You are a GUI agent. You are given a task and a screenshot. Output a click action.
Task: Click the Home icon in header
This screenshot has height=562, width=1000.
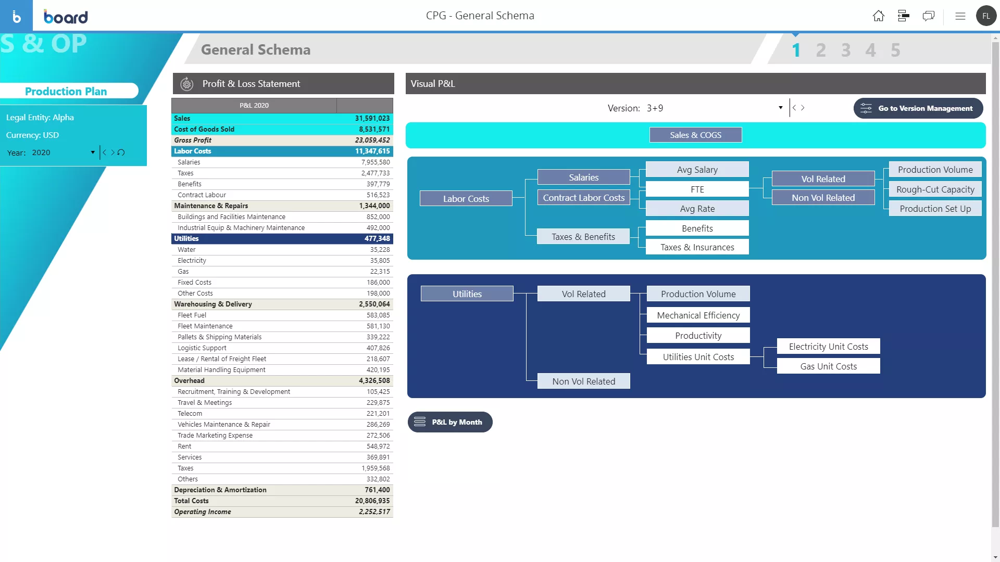[878, 16]
